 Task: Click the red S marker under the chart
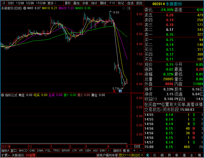pyautogui.click(x=114, y=91)
